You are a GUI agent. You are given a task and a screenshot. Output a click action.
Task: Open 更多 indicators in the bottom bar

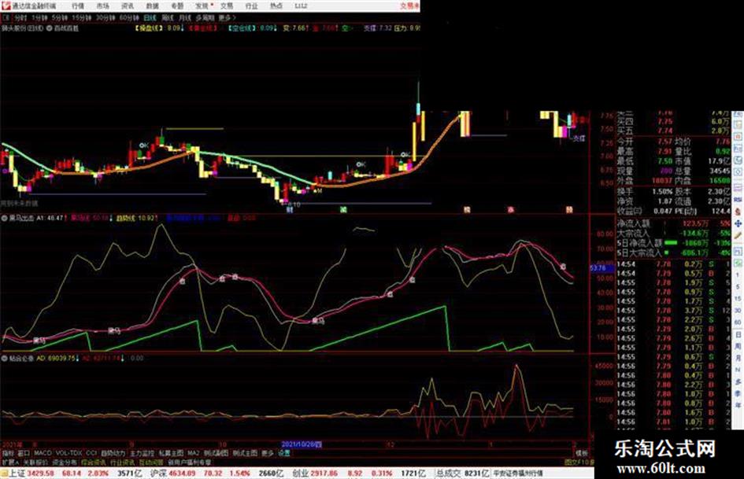click(x=268, y=453)
